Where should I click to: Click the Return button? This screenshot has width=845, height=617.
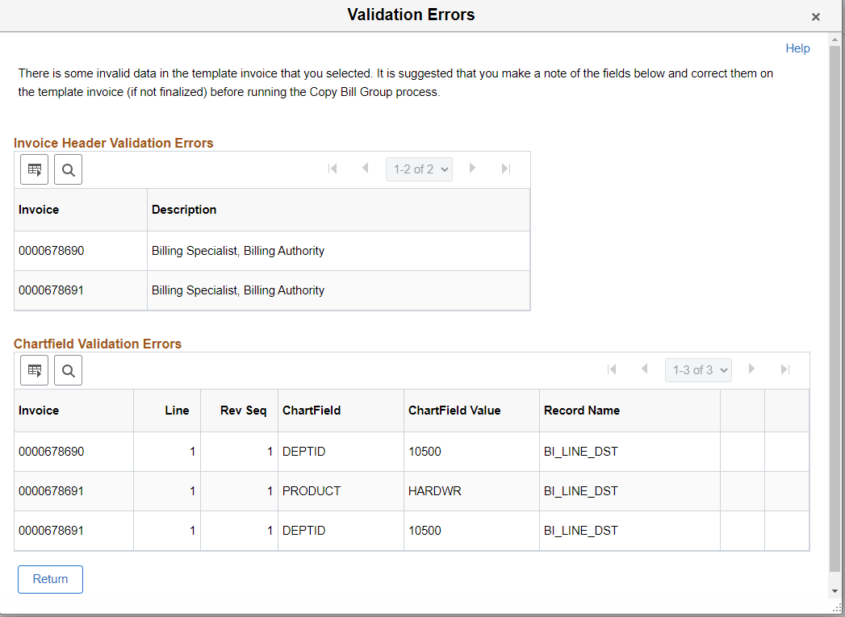[x=50, y=579]
